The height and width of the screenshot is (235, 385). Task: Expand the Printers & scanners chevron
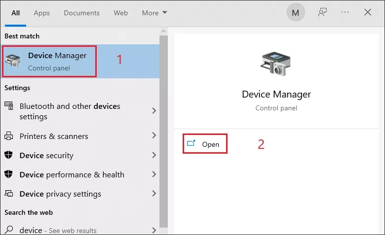pos(154,135)
